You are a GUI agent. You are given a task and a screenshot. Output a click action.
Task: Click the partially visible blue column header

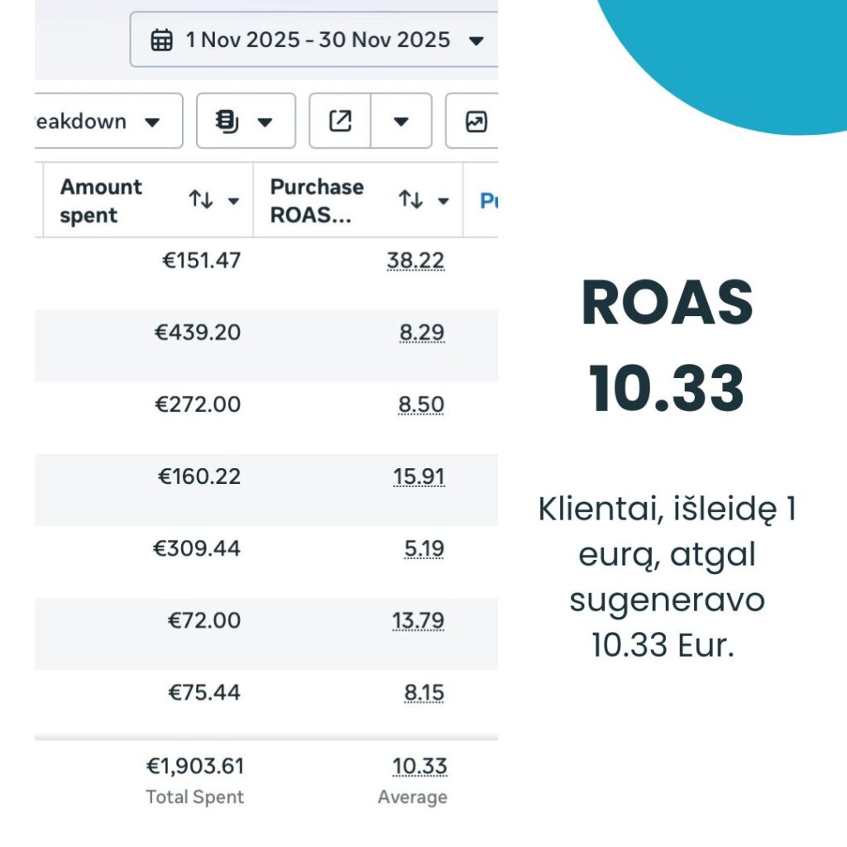(x=488, y=201)
